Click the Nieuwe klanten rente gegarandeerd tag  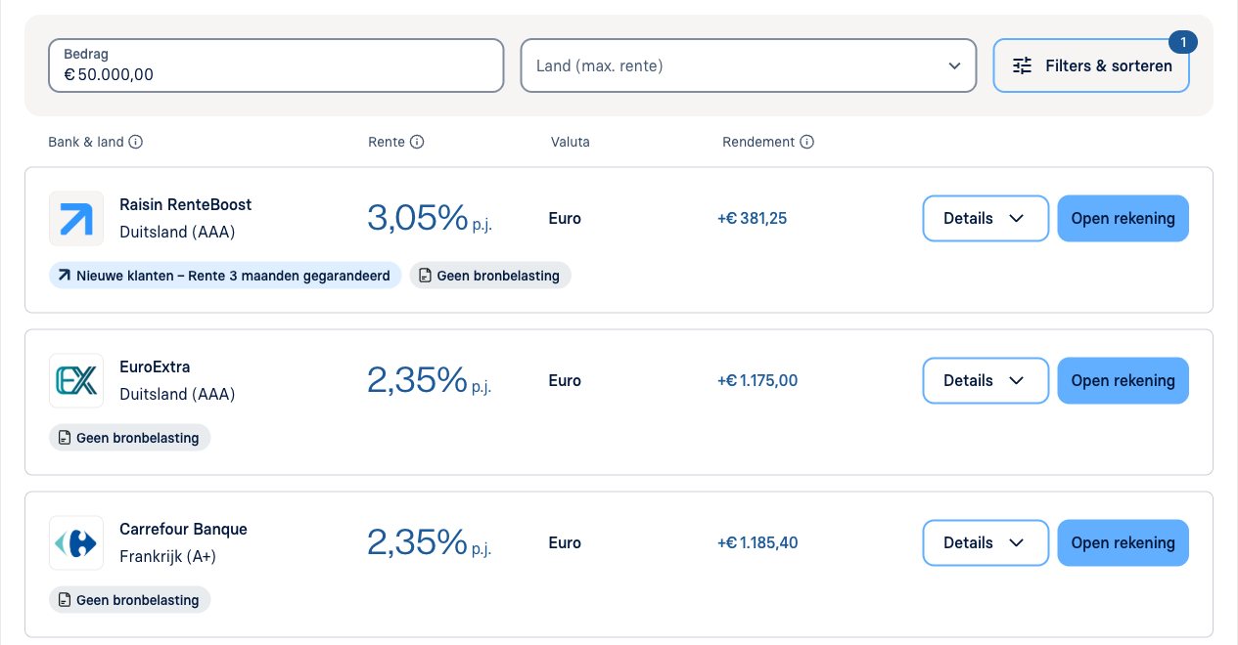(x=225, y=276)
